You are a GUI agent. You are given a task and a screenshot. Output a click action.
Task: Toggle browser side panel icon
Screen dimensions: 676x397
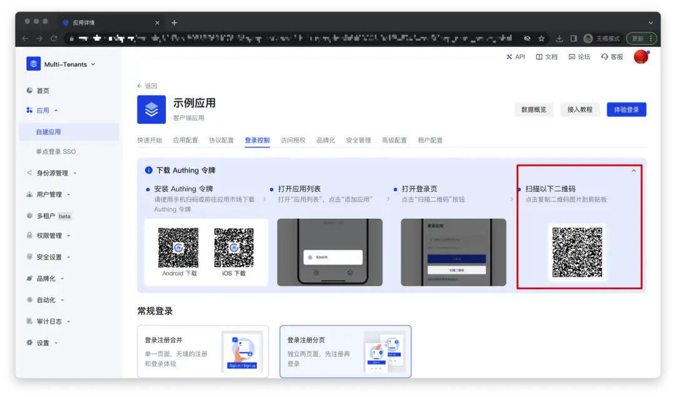pyautogui.click(x=573, y=38)
